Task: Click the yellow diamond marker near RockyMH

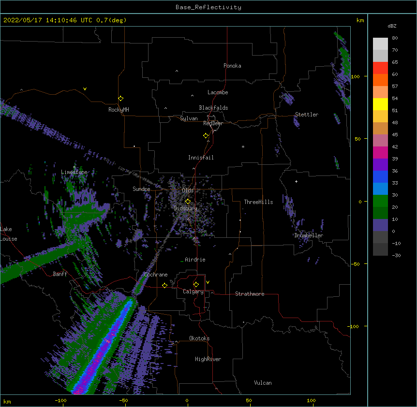Action: (x=120, y=99)
